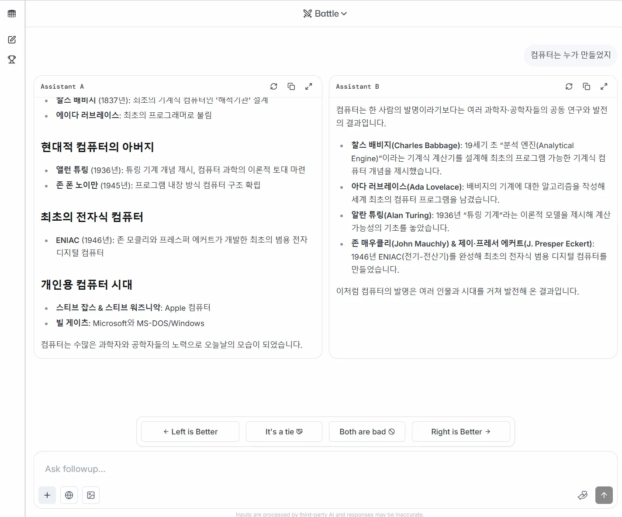Open the Battle mode dropdown
The height and width of the screenshot is (517, 622).
click(x=325, y=14)
